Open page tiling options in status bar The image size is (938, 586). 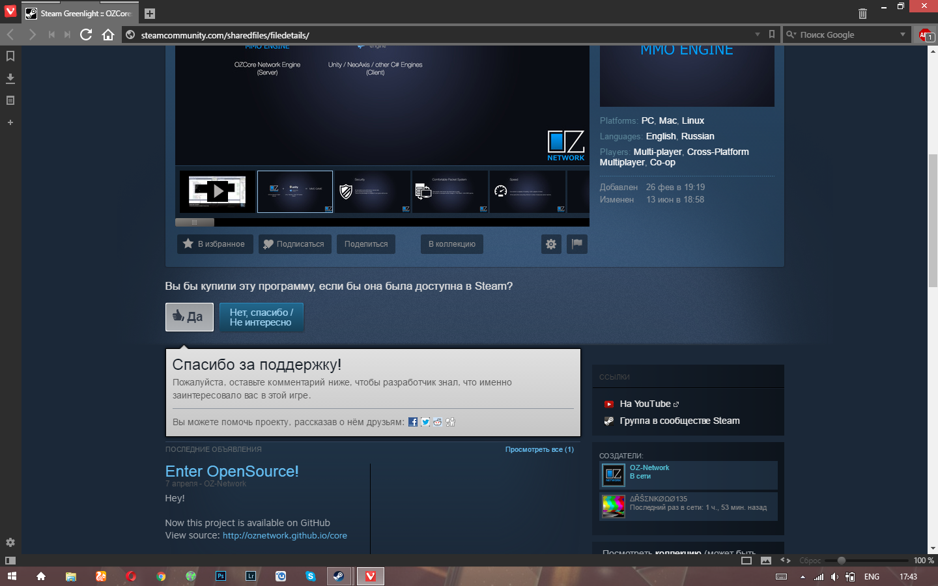(x=746, y=560)
